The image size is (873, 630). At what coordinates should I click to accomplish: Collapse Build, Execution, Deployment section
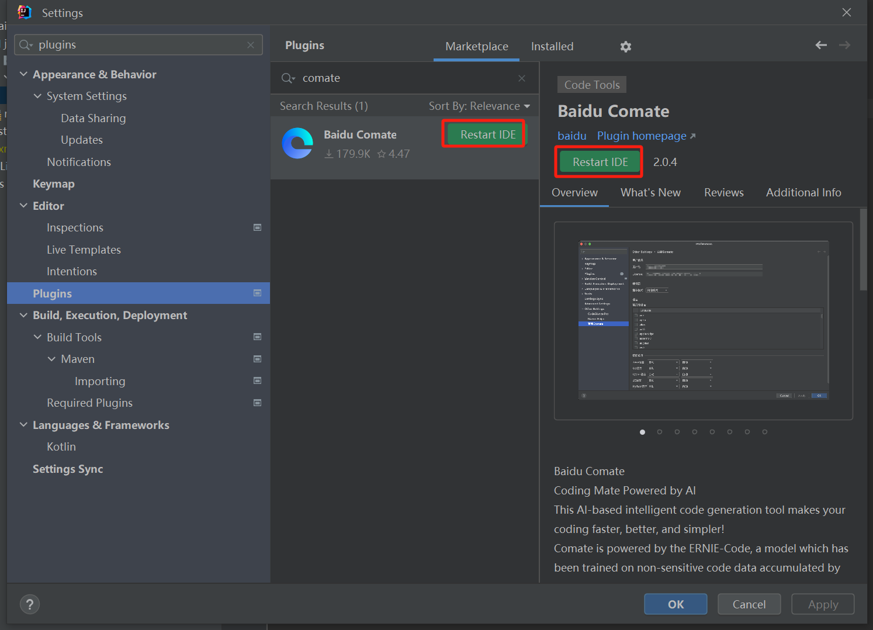click(x=23, y=315)
